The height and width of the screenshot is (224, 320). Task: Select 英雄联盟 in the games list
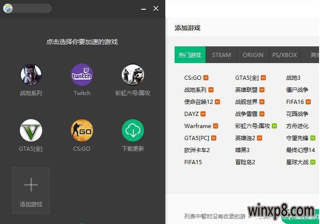[246, 90]
